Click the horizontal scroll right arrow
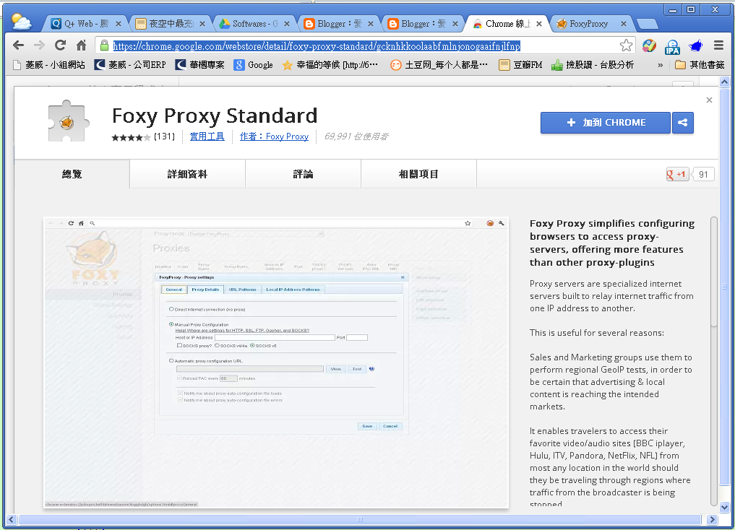The height and width of the screenshot is (530, 735). pos(713,519)
